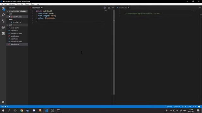Click the font-weight: bold line in editor

[47, 16]
